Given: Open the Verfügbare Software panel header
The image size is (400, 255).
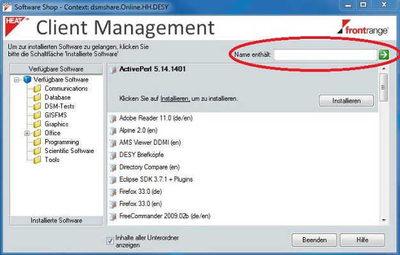Looking at the screenshot, I should click(x=56, y=69).
